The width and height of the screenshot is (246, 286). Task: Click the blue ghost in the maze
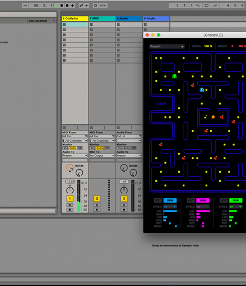click(x=202, y=90)
